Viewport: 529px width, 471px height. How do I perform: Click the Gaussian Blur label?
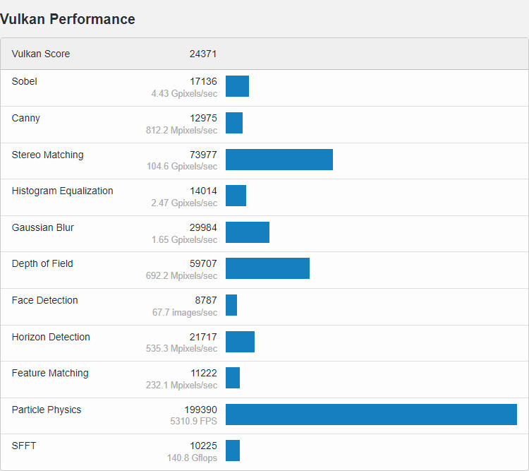click(x=43, y=227)
